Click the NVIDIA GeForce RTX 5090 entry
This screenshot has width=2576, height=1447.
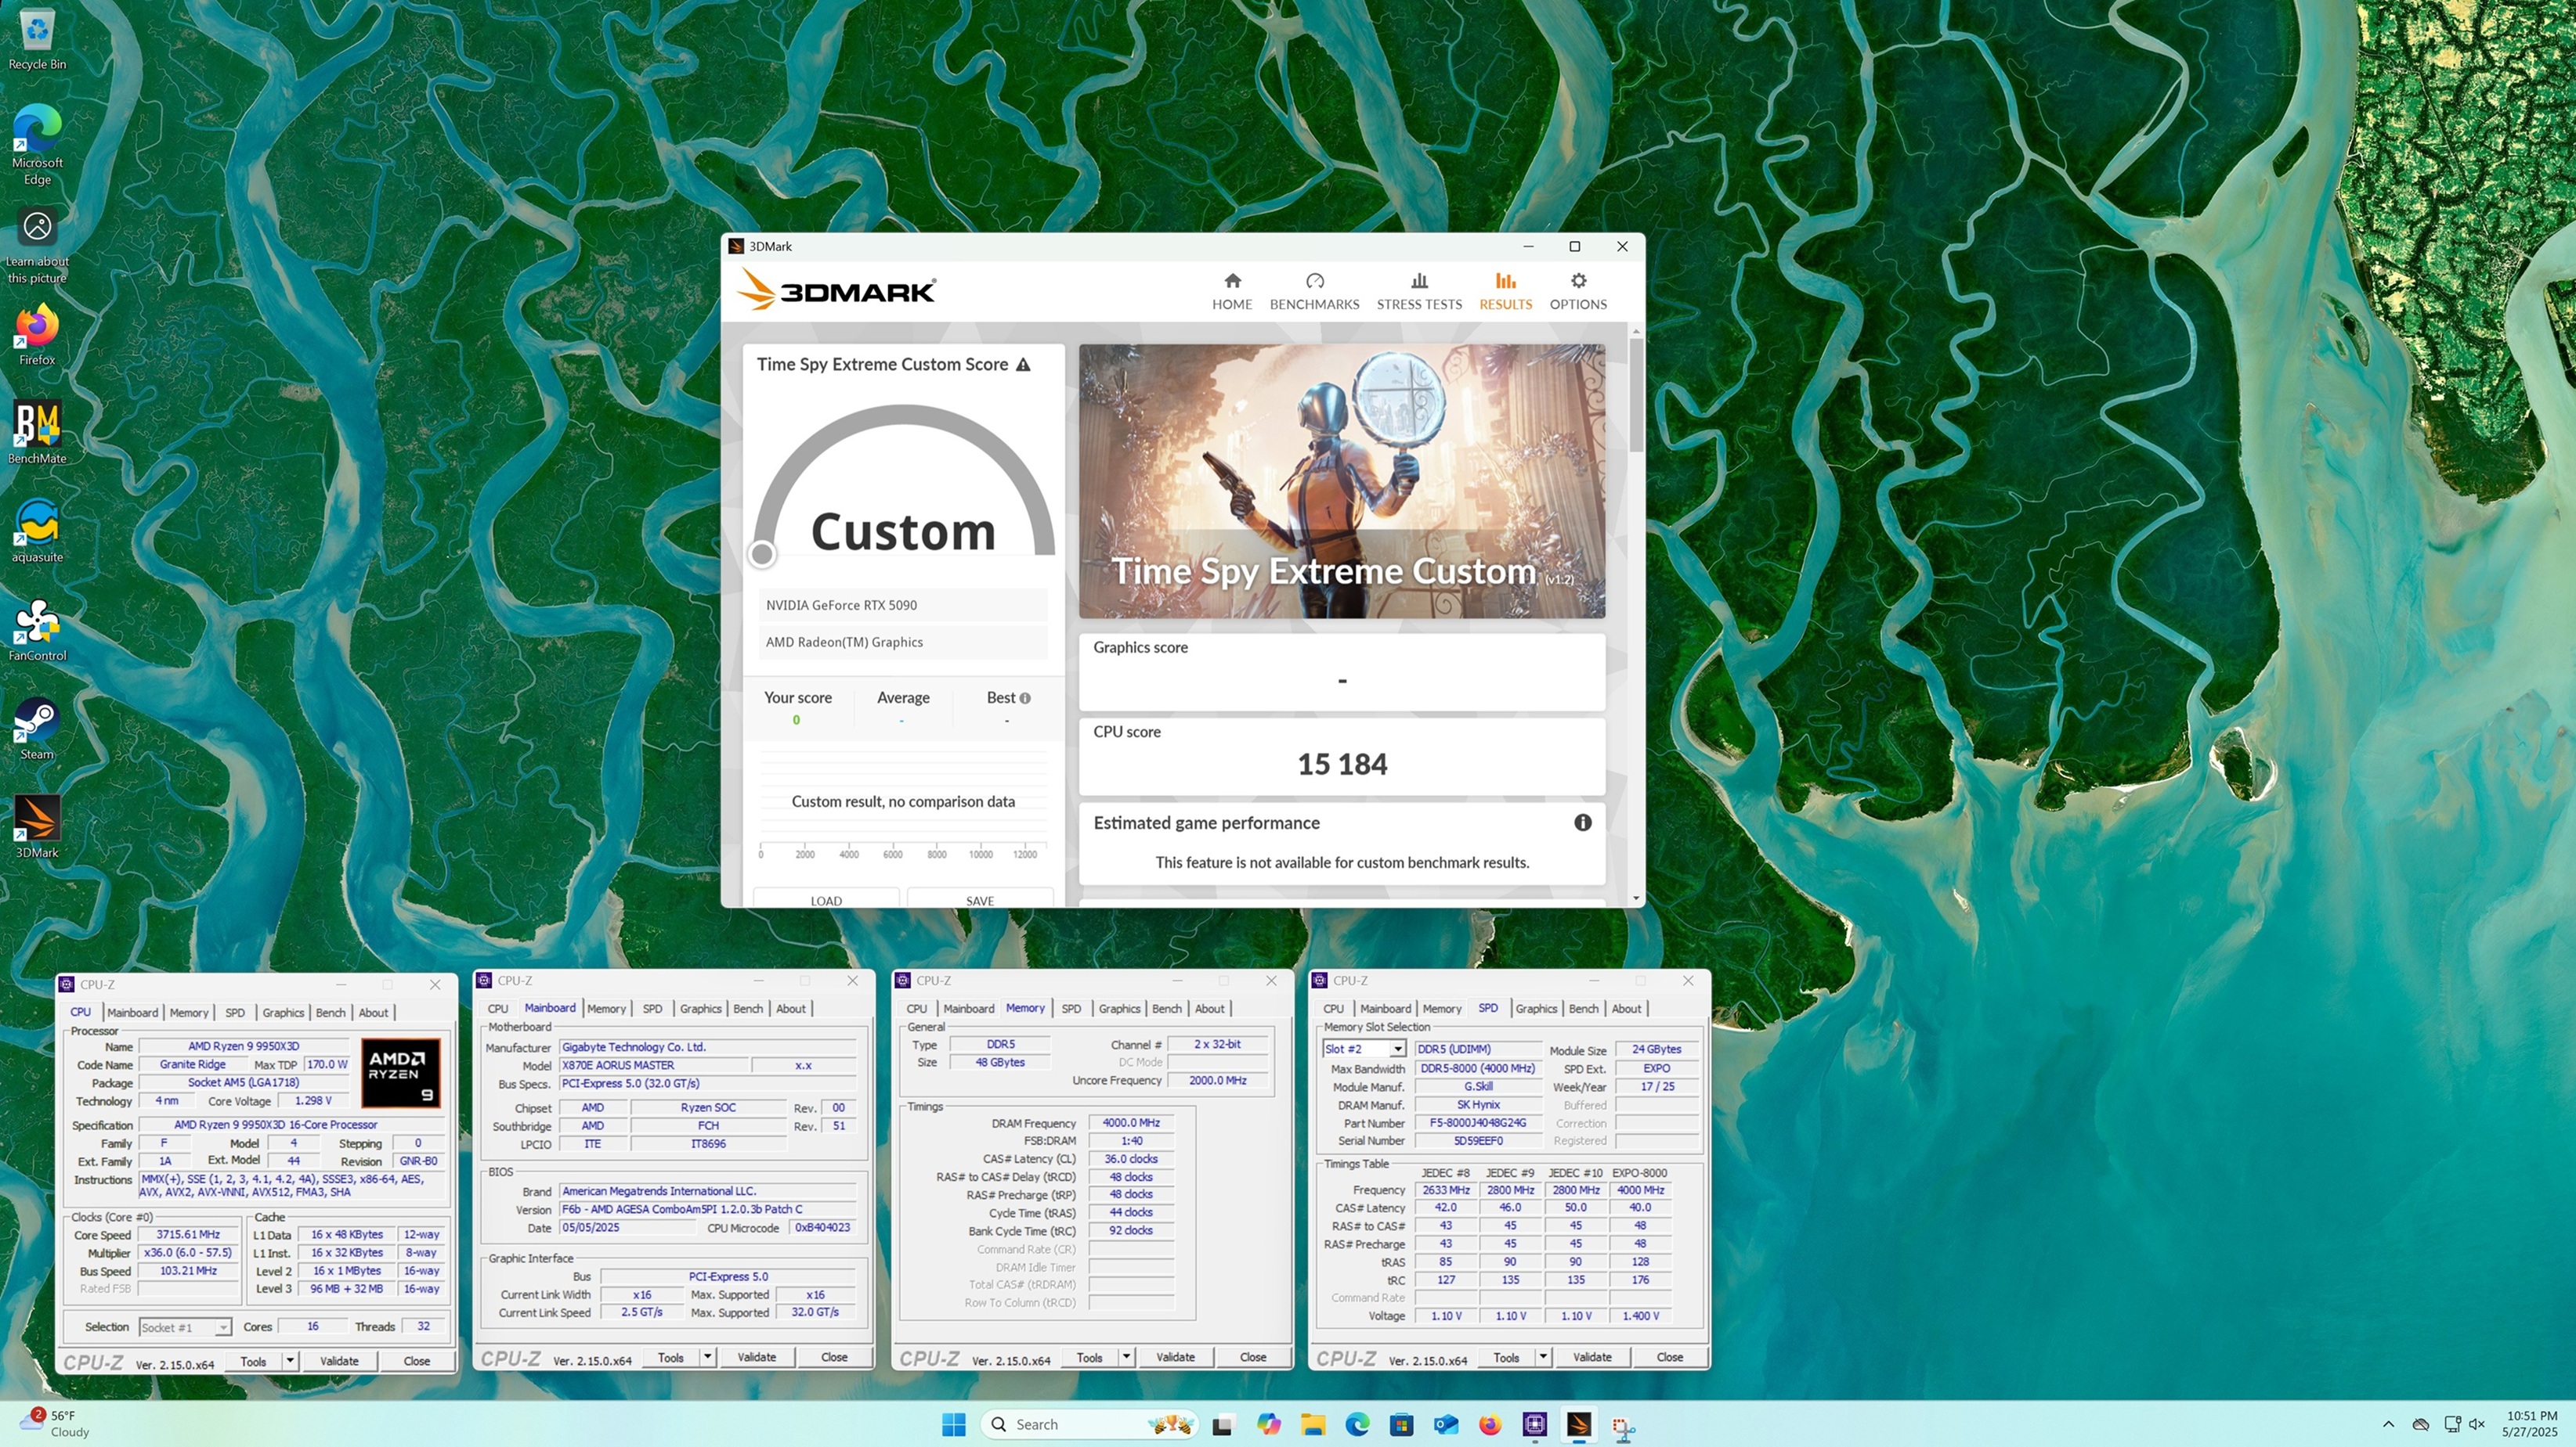(x=902, y=606)
